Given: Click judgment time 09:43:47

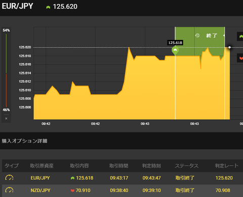Looking at the screenshot, I should 151,178.
